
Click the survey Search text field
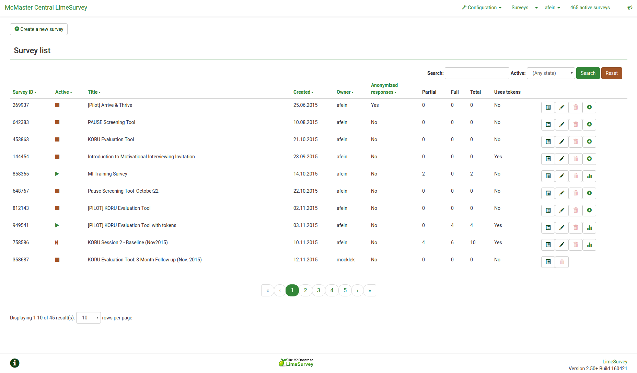pyautogui.click(x=477, y=73)
